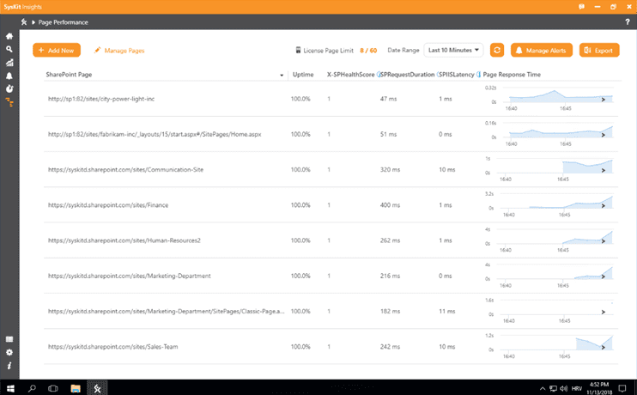Screen dimensions: 637x395
Task: Open the Windows Start menu
Action: [10, 388]
